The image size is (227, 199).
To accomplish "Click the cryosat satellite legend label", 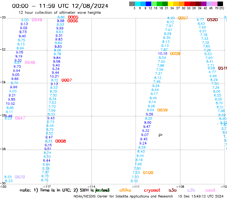I will click(152, 190).
